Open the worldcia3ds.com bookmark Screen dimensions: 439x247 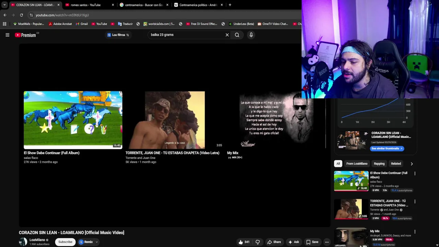click(x=159, y=24)
